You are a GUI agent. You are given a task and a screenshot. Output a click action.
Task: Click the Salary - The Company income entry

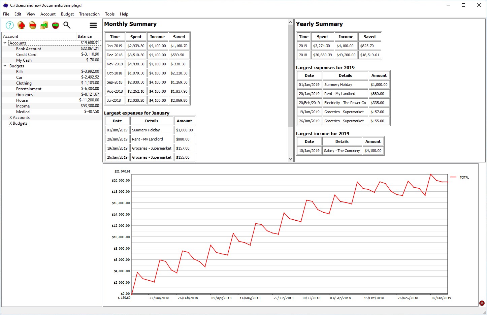[x=342, y=151]
